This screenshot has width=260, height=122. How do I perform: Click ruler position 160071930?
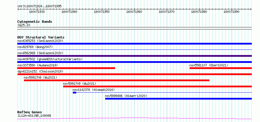(x=37, y=12)
